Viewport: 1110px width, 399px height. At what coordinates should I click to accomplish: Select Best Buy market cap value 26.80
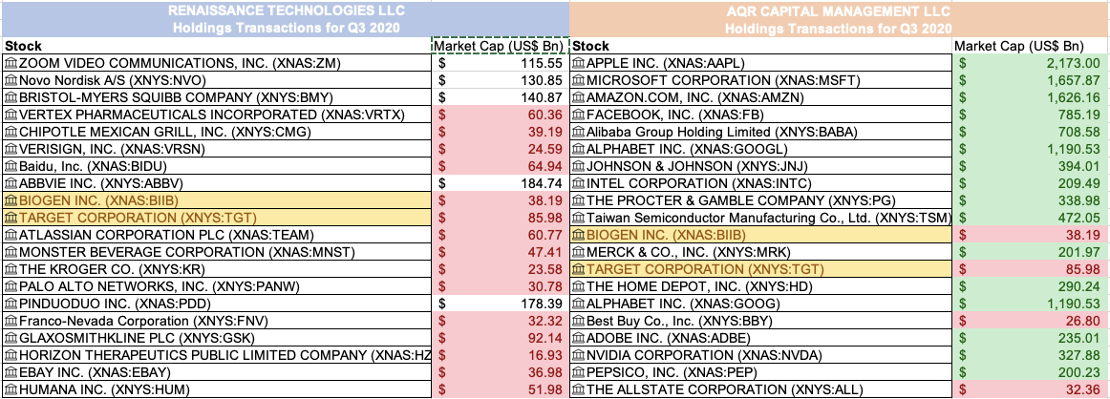[1031, 321]
